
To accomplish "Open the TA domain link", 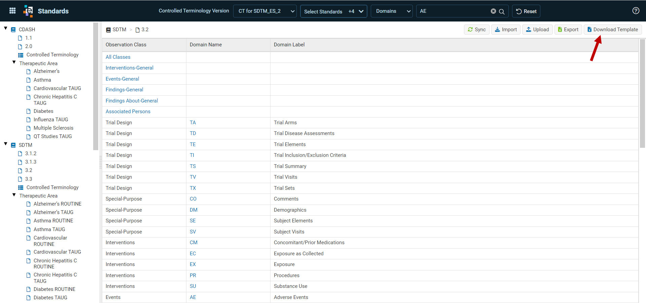I will tap(193, 123).
